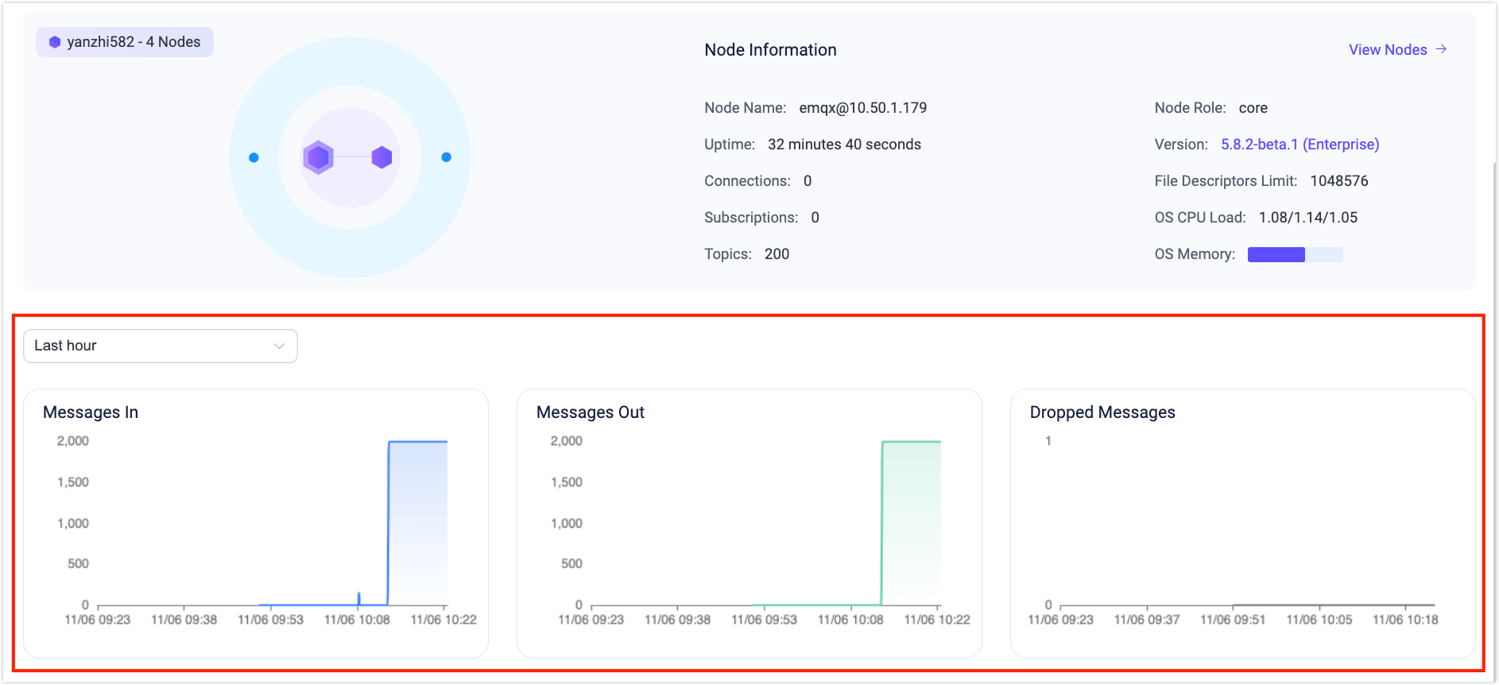Click the hexagon icon in cluster badge
Screen dimensions: 1499x685
pyautogui.click(x=55, y=42)
